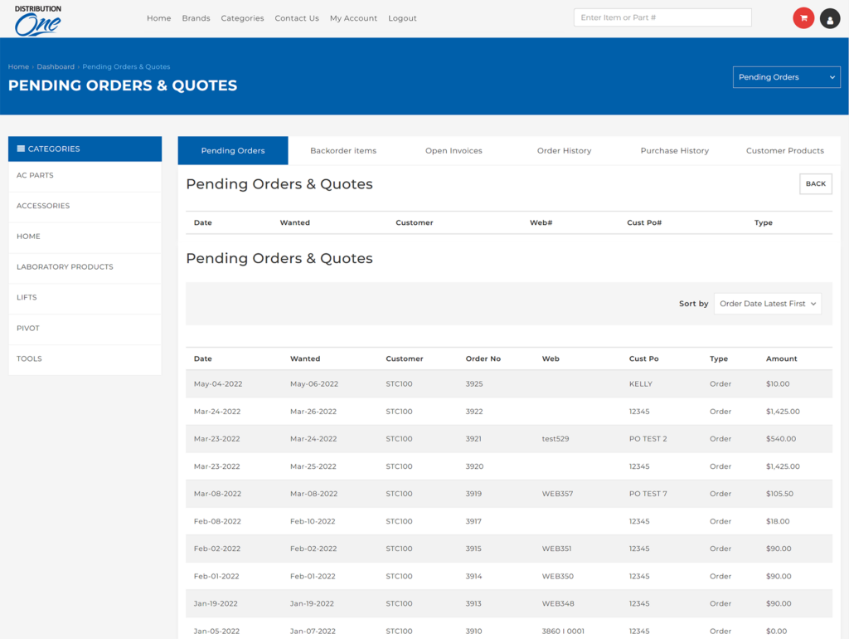
Task: Open Brands in top navigation
Action: pyautogui.click(x=196, y=18)
